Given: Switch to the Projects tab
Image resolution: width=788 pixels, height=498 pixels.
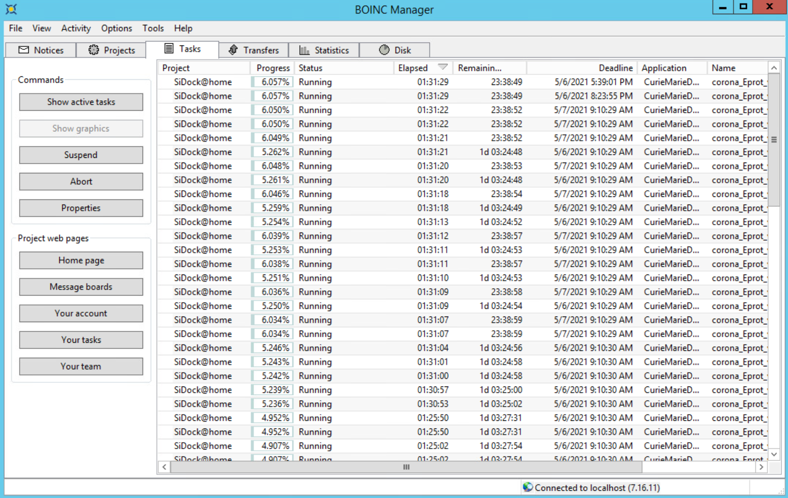Looking at the screenshot, I should pyautogui.click(x=111, y=50).
